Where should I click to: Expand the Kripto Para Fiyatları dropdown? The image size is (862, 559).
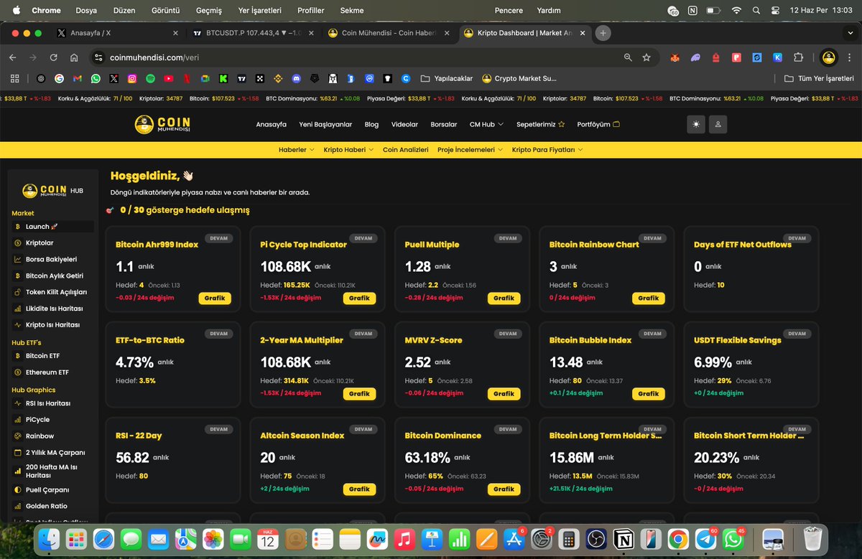click(x=547, y=150)
